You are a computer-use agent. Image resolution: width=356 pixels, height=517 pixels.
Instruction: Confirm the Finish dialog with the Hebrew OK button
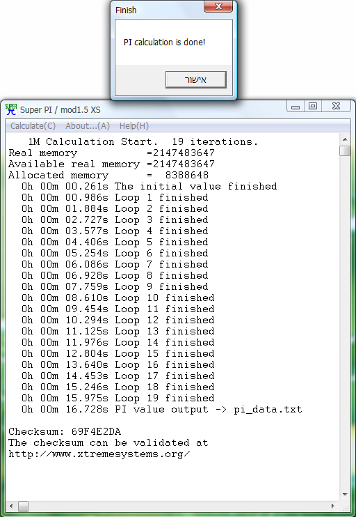coord(196,80)
